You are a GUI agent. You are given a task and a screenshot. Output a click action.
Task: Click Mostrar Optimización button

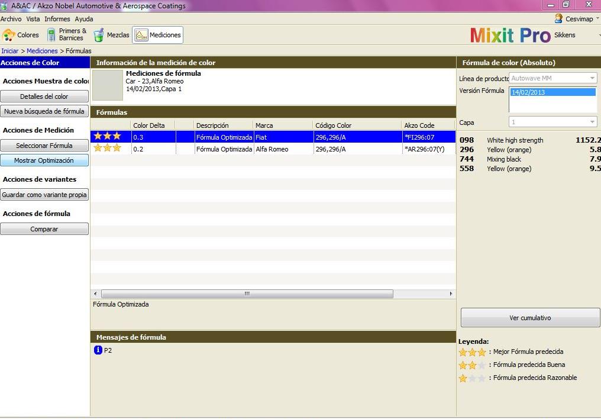tap(44, 160)
